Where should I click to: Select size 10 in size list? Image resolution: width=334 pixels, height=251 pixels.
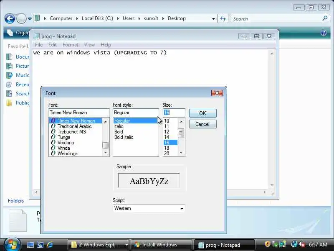pyautogui.click(x=170, y=121)
